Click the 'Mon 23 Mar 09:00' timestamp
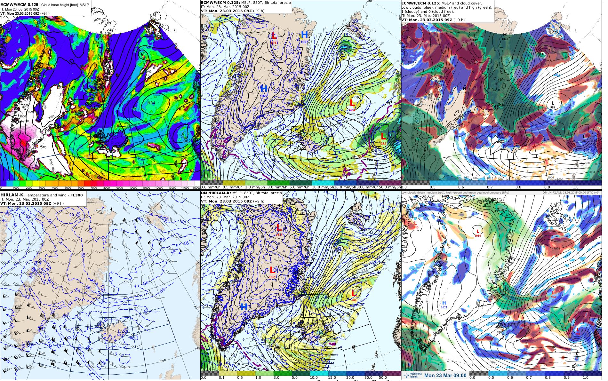The height and width of the screenshot is (381, 608). 445,375
